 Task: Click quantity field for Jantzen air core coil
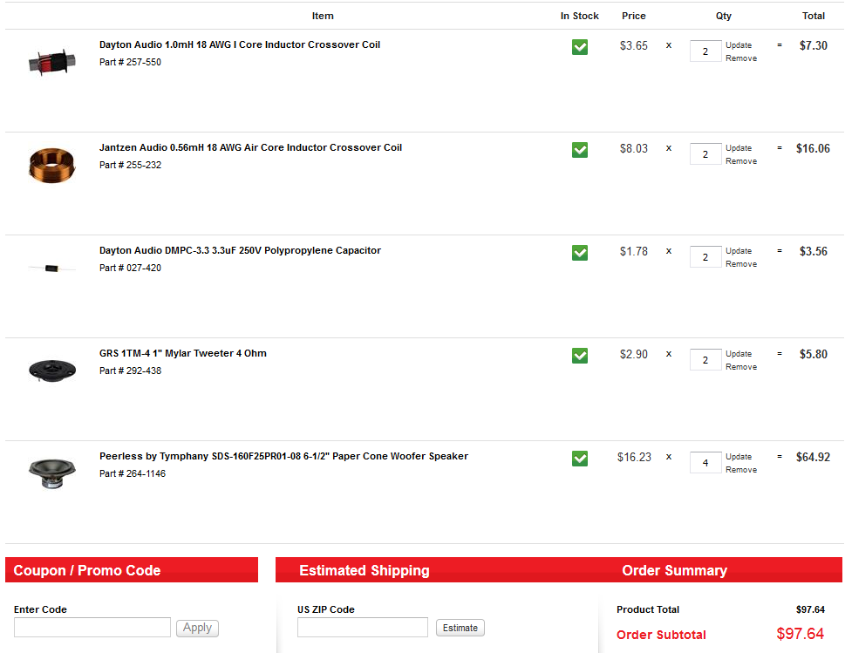pos(705,154)
